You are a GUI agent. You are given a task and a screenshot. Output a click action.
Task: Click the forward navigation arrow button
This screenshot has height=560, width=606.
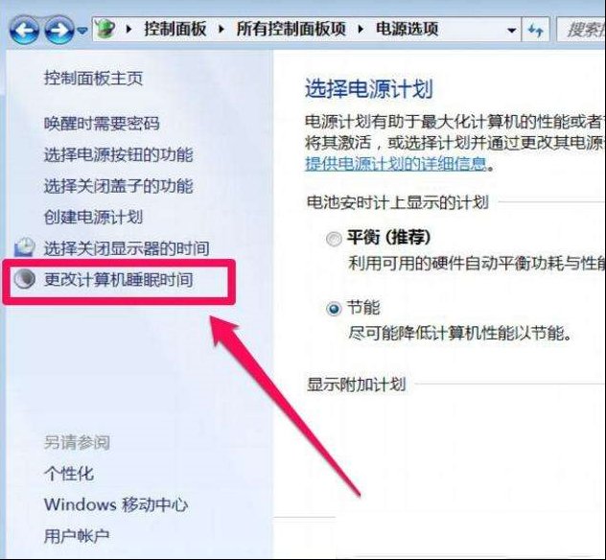point(59,30)
